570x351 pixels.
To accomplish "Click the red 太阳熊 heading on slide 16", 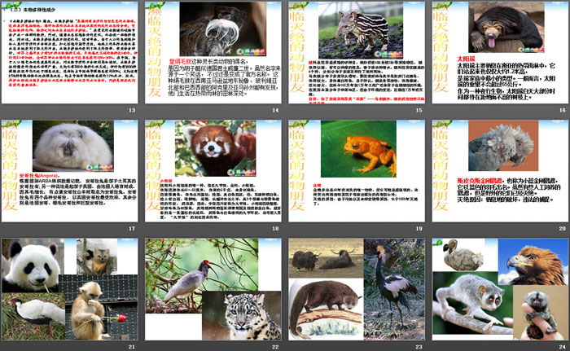I will pos(466,59).
